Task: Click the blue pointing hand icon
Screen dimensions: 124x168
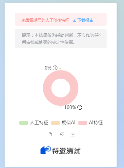Action: tap(46, 150)
